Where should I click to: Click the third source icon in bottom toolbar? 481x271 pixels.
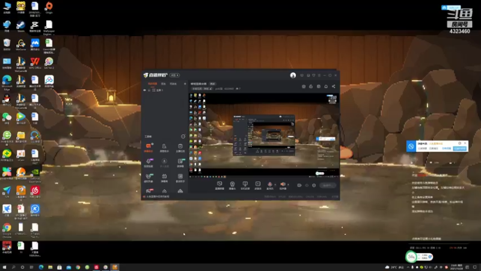245,185
